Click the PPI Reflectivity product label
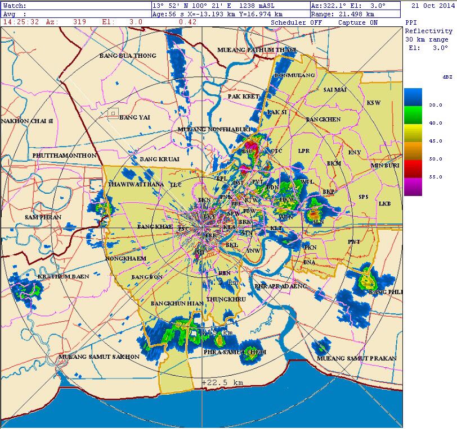The image size is (457, 429). click(427, 31)
